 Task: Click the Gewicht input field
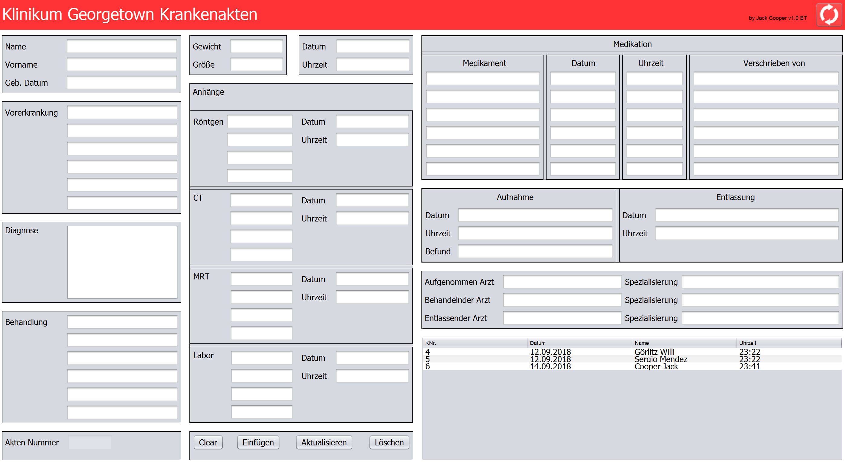coord(256,46)
